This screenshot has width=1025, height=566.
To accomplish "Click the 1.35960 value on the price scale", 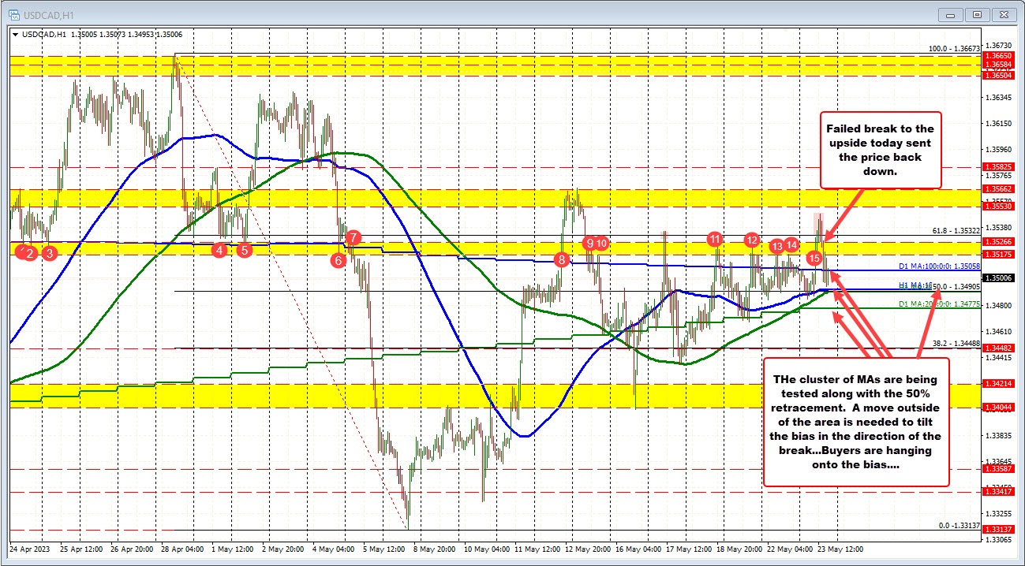I will pos(998,150).
